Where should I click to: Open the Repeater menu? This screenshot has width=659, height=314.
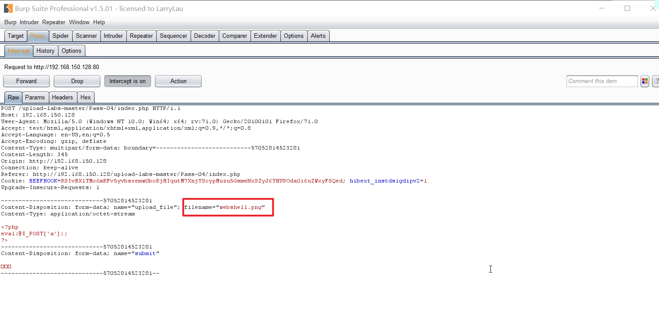point(54,22)
